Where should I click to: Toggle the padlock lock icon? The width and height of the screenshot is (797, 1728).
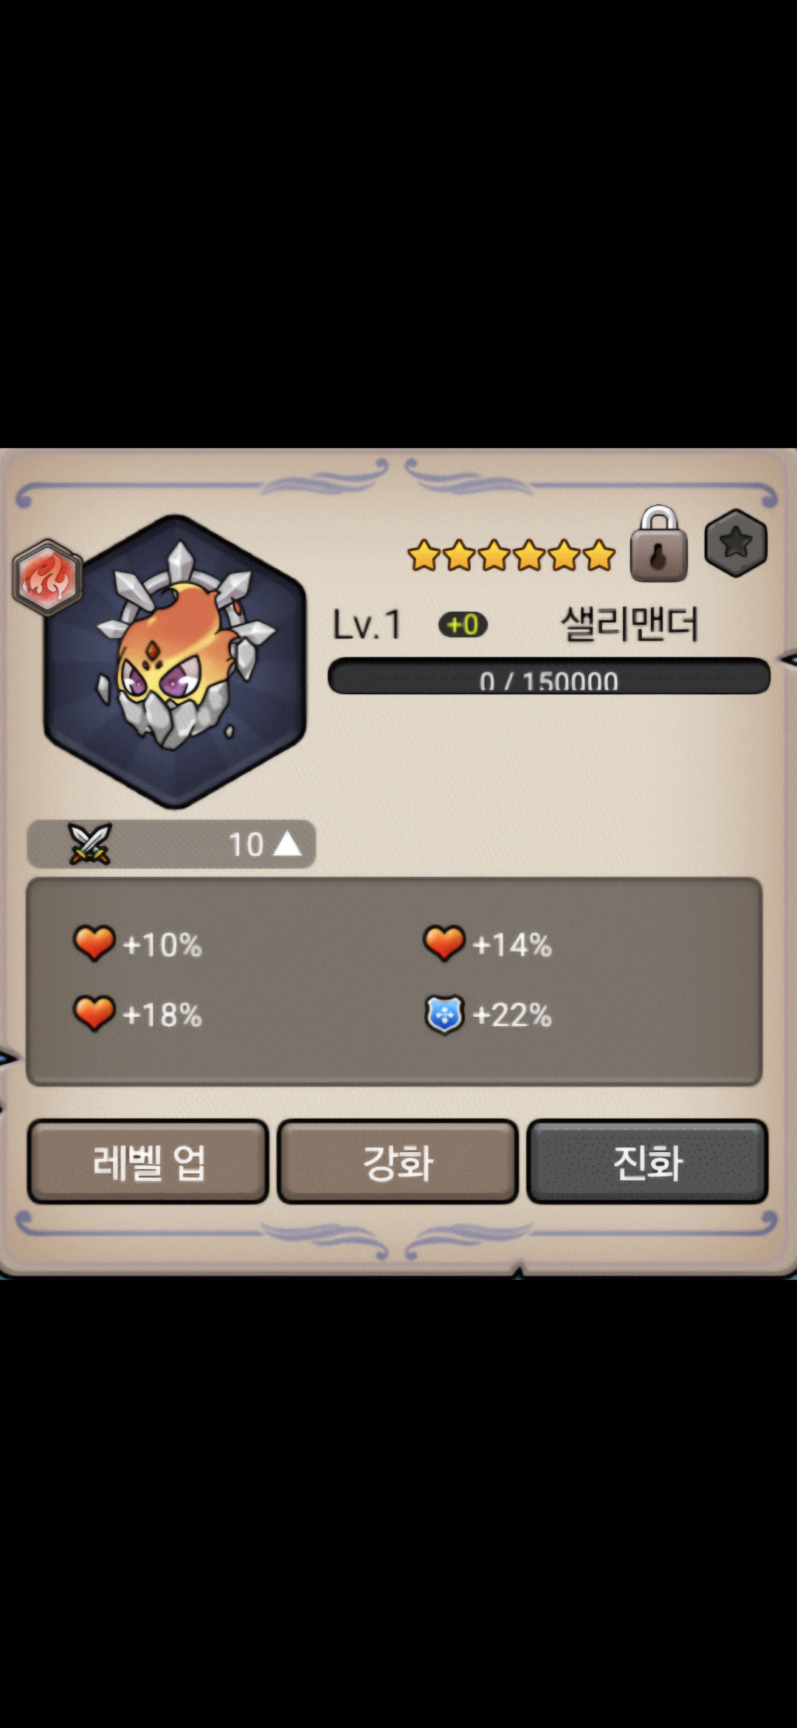click(659, 544)
